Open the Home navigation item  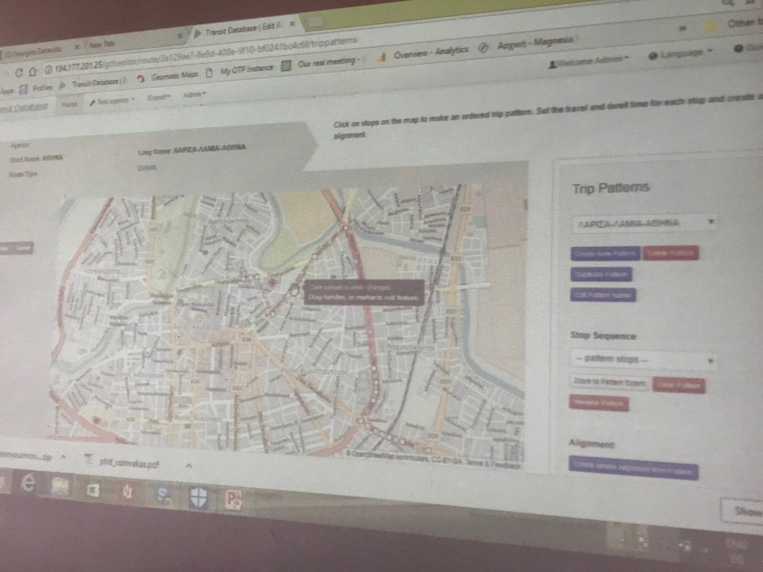click(70, 104)
